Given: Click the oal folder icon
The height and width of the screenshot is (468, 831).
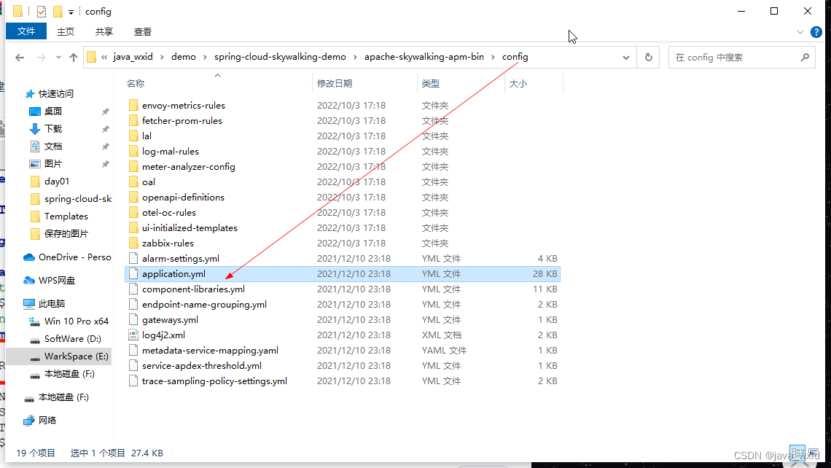Looking at the screenshot, I should pos(133,182).
